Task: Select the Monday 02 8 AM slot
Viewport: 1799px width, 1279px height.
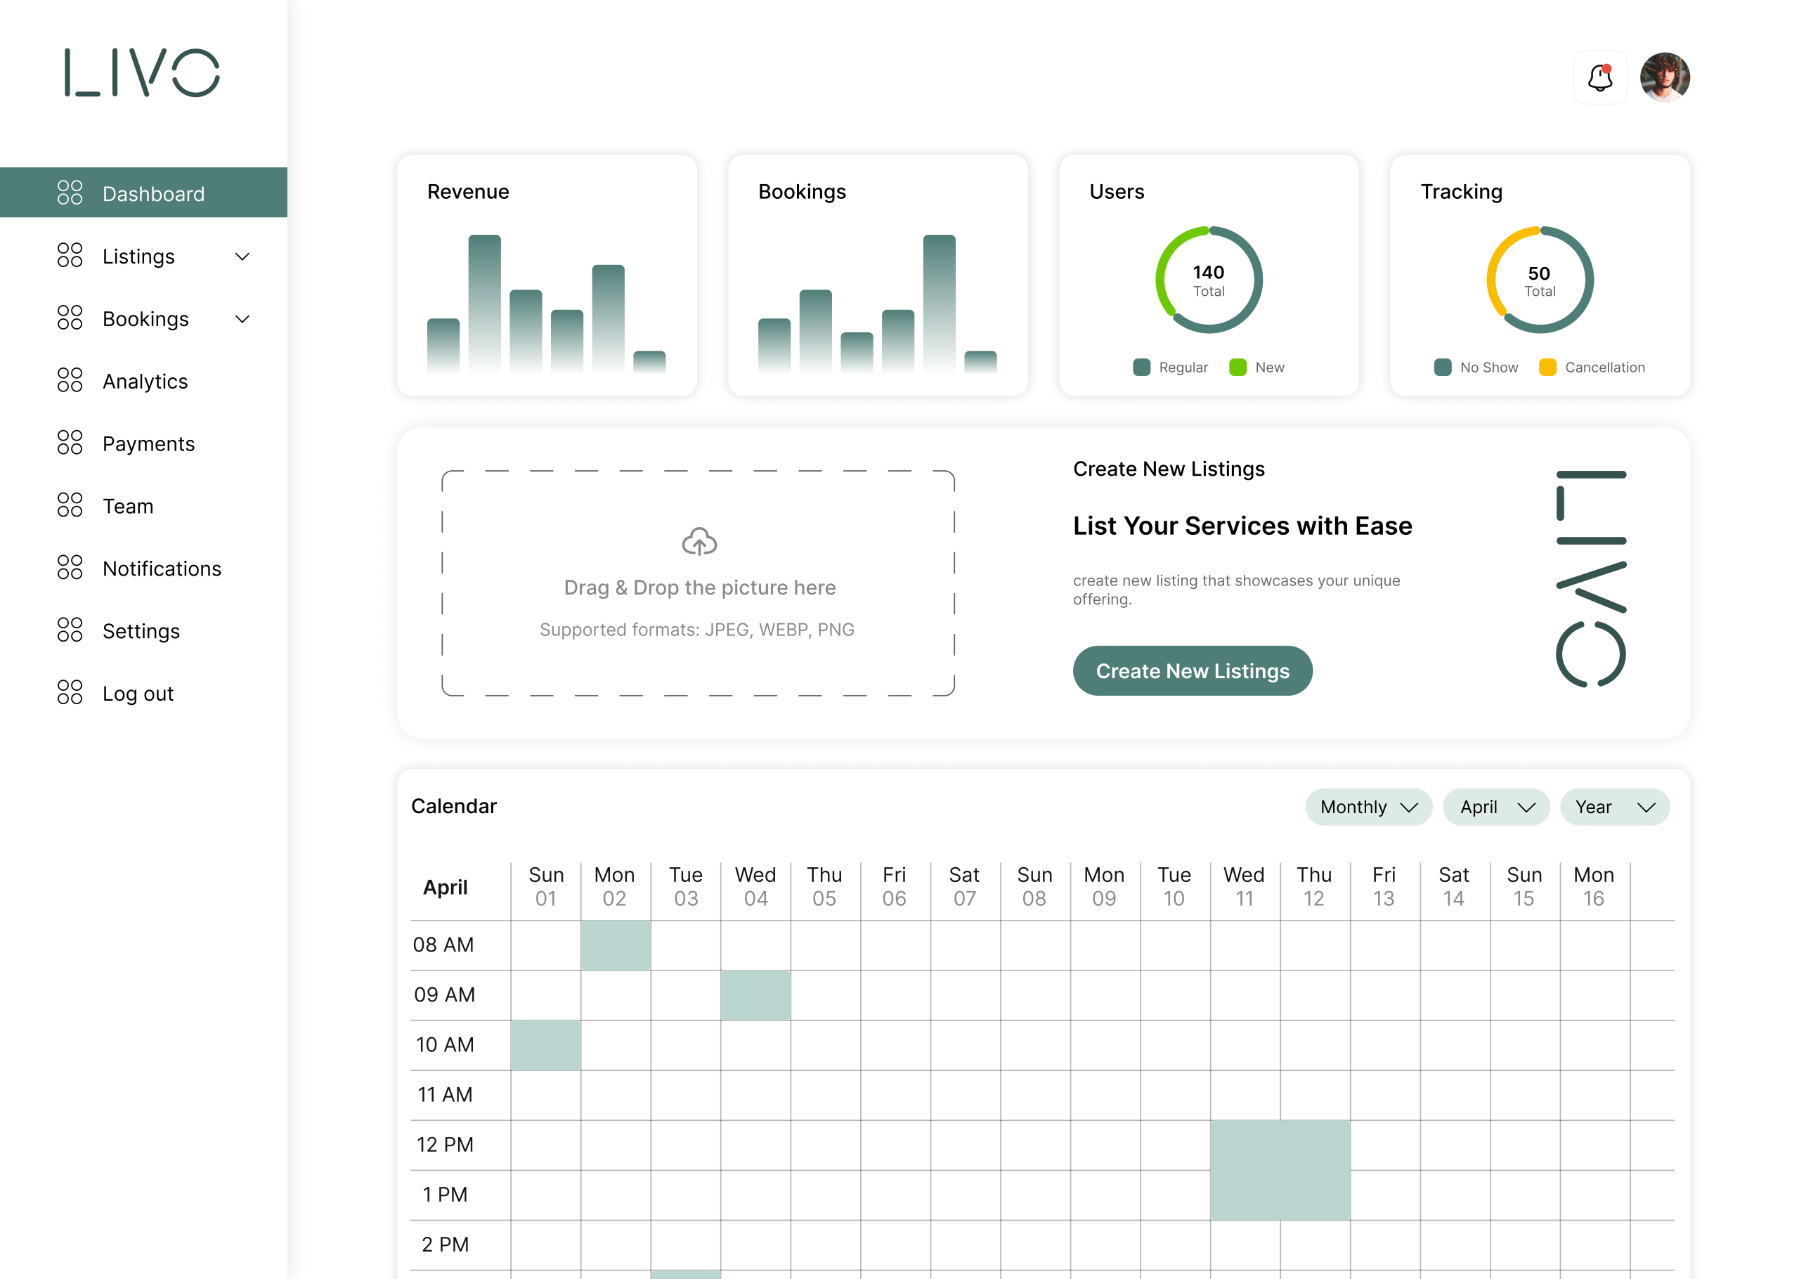Action: point(615,944)
